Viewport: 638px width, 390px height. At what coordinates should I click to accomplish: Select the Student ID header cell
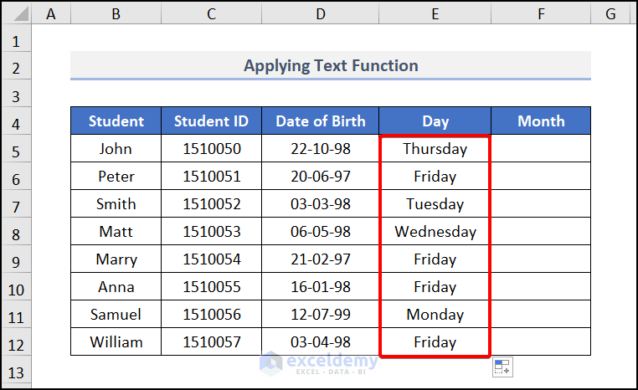click(211, 121)
